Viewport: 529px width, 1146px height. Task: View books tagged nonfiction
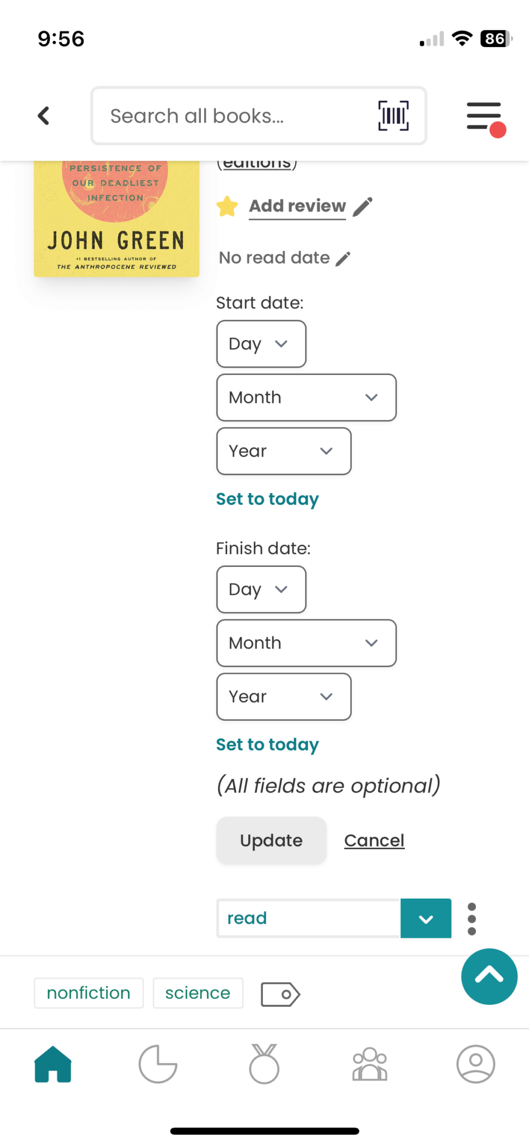(88, 993)
